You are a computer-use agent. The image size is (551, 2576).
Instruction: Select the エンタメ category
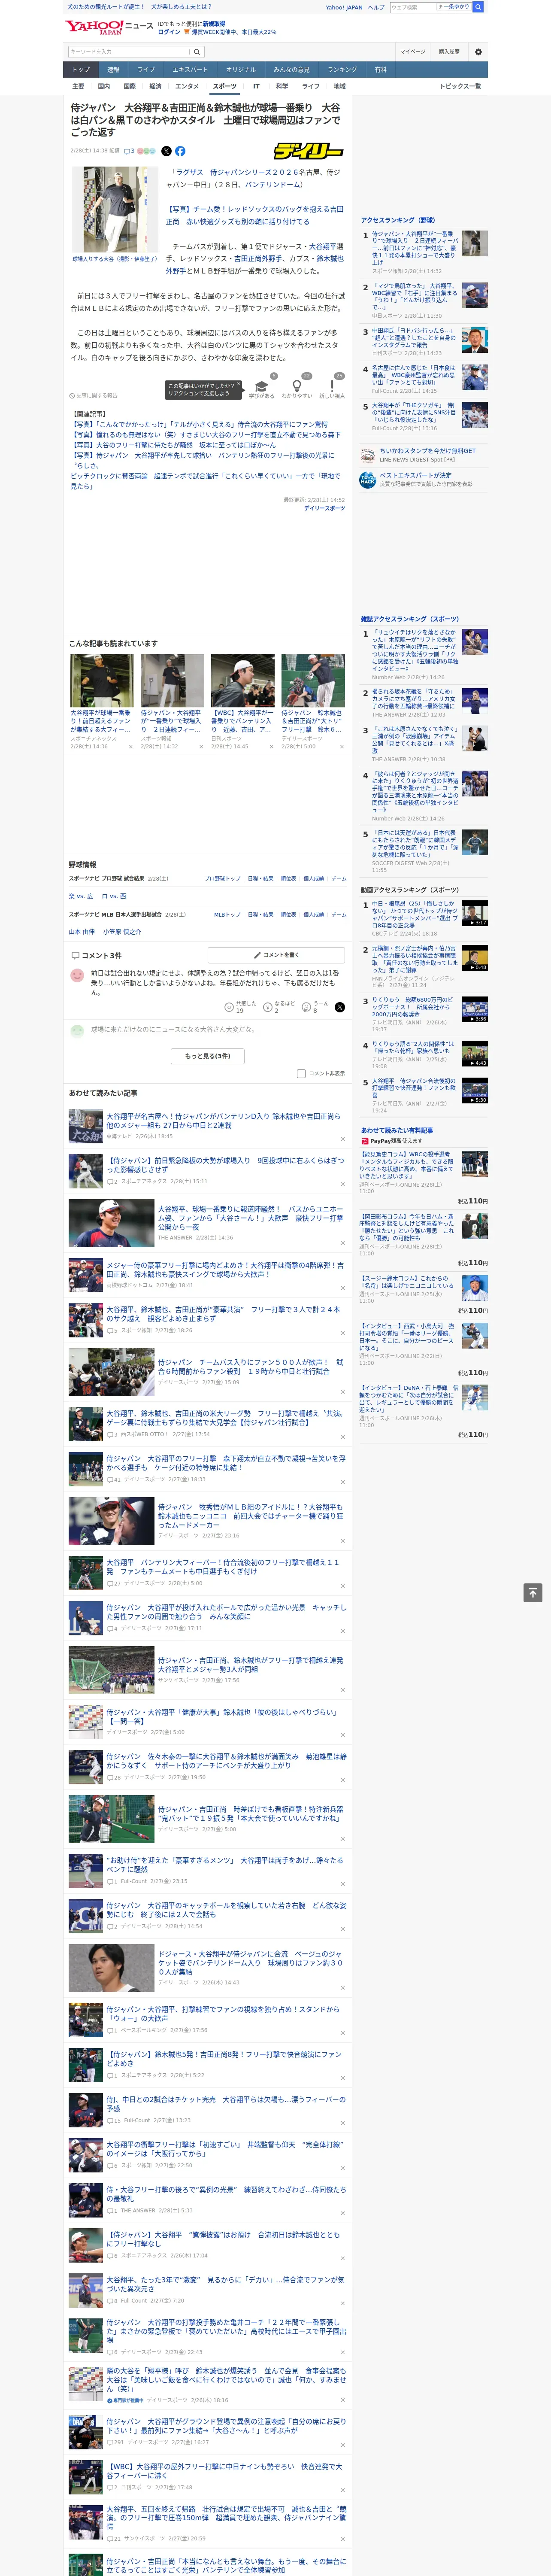pos(187,86)
